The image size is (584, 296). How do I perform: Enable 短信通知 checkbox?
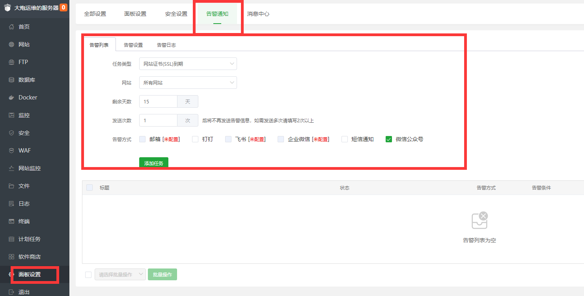[x=345, y=139]
